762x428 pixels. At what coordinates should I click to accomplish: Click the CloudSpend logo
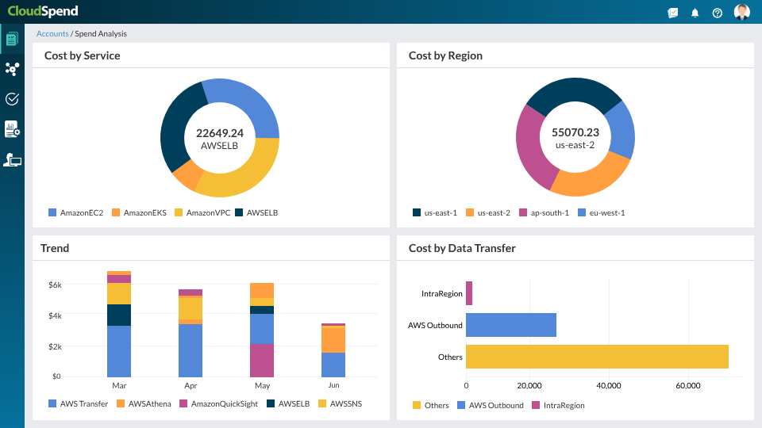(x=43, y=11)
